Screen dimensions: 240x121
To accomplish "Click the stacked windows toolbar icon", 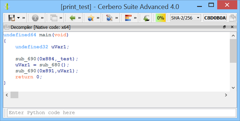I will click(x=54, y=18).
